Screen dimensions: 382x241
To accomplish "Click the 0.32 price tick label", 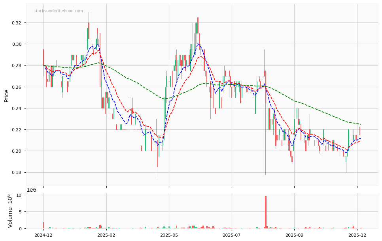I will (17, 24).
